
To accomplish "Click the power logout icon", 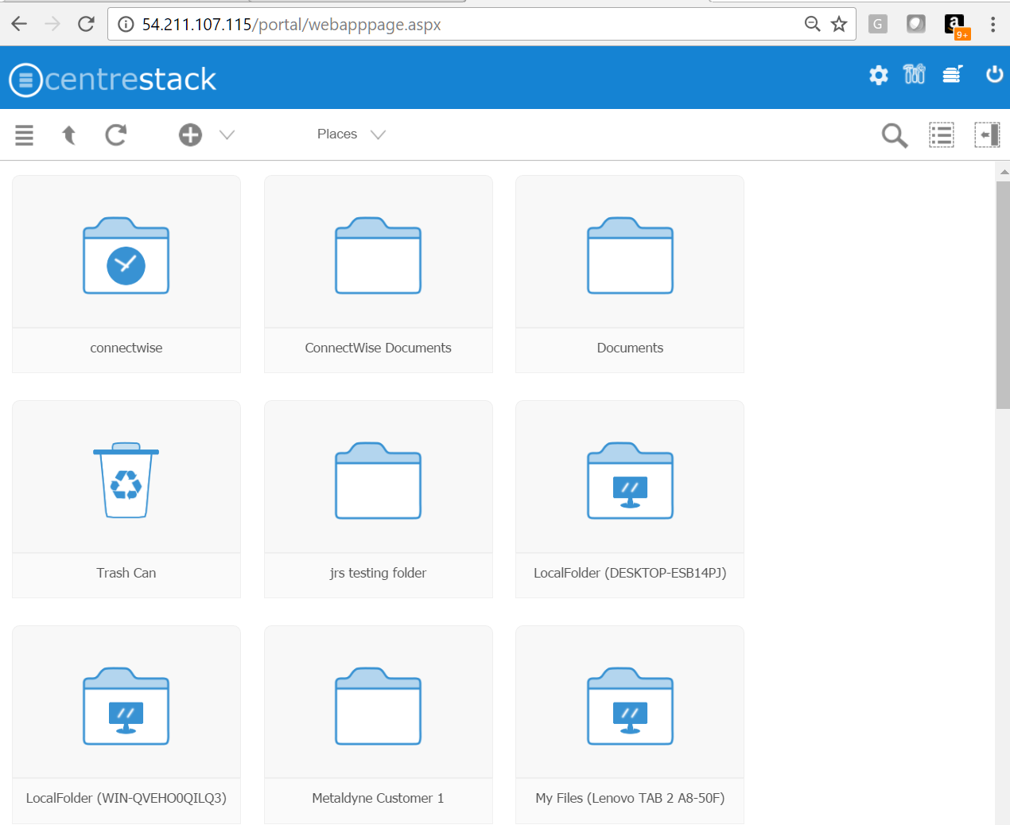I will [x=994, y=74].
